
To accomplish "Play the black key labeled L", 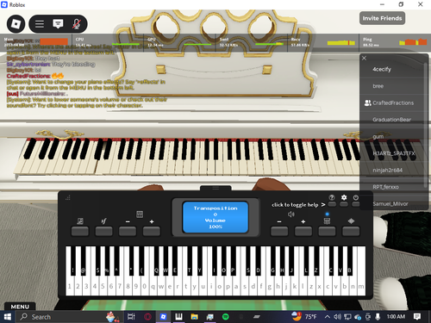I will [x=306, y=261].
